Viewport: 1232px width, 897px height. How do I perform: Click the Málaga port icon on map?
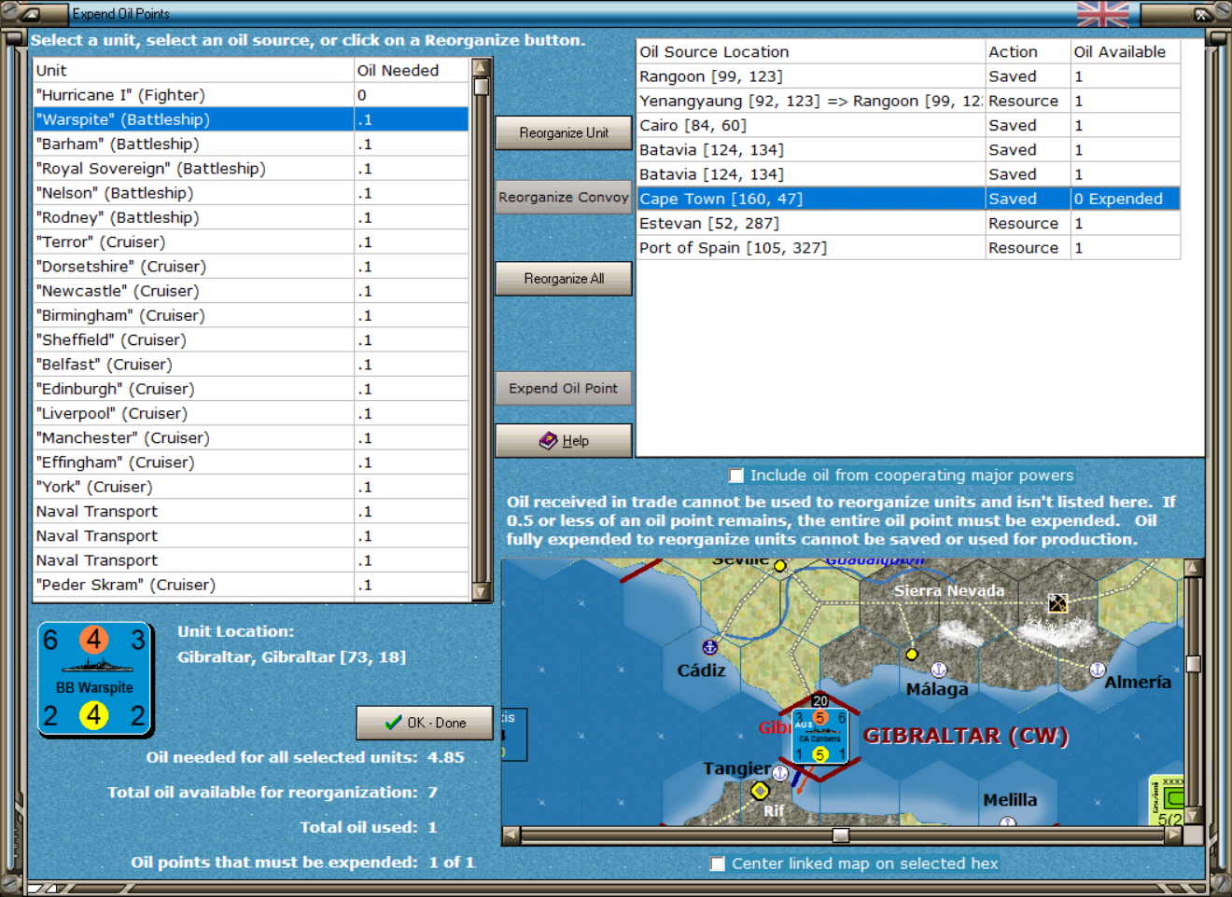click(939, 669)
